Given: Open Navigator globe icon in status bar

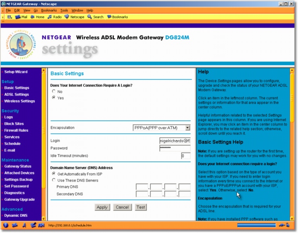Looking at the screenshot, I should 6,225.
